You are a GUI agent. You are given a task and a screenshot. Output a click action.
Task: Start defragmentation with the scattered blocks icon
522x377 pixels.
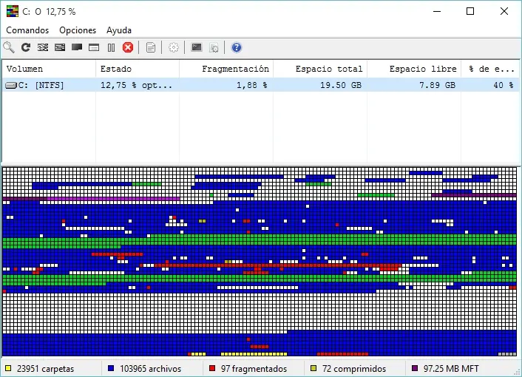43,47
